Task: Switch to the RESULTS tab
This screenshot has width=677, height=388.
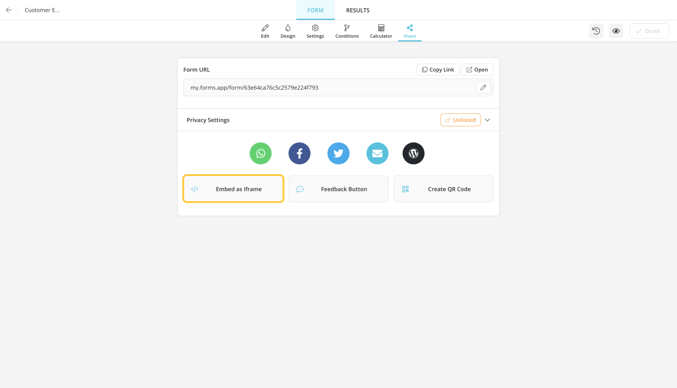Action: 357,10
